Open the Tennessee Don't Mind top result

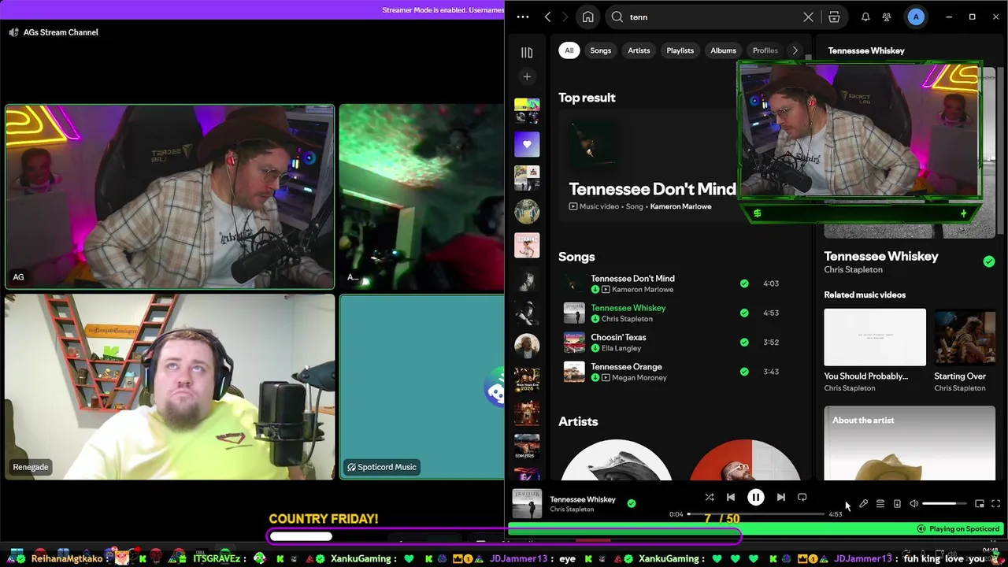pos(652,190)
